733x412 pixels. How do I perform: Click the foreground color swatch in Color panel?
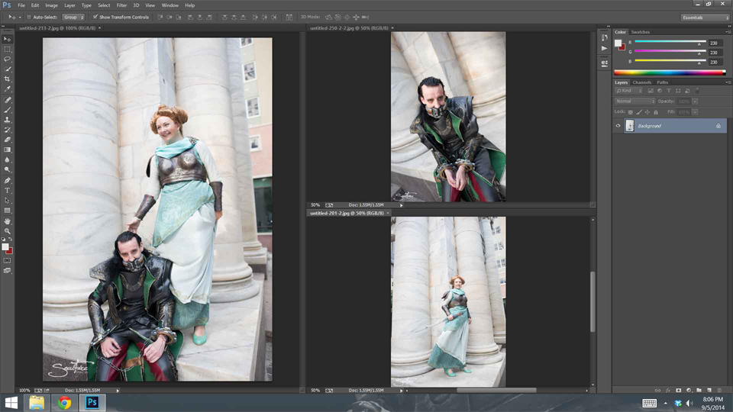coord(618,43)
